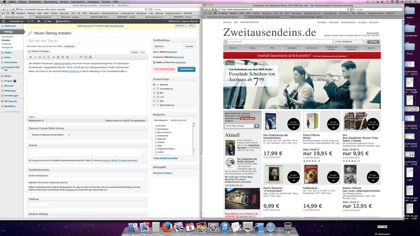The height and width of the screenshot is (236, 420).
Task: Select Statusmitteilung post format
Action: (154, 105)
